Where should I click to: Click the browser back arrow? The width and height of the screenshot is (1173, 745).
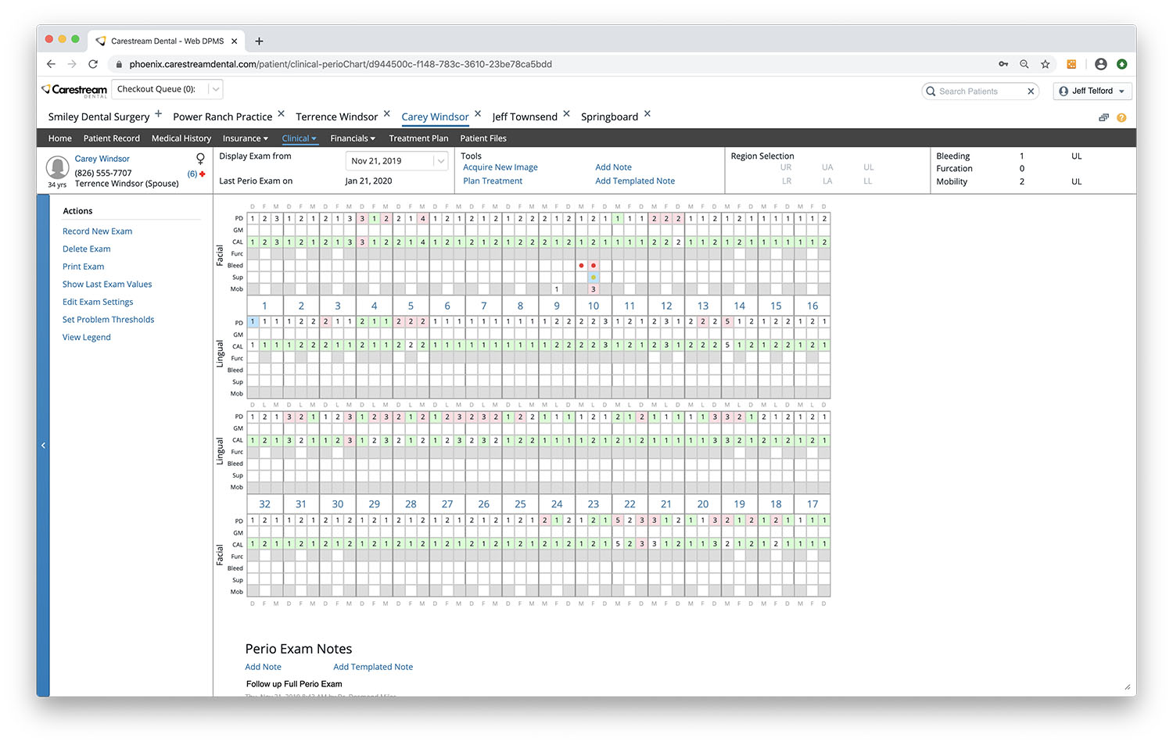(x=51, y=64)
